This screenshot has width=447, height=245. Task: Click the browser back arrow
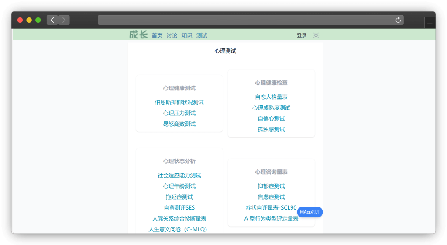point(52,20)
